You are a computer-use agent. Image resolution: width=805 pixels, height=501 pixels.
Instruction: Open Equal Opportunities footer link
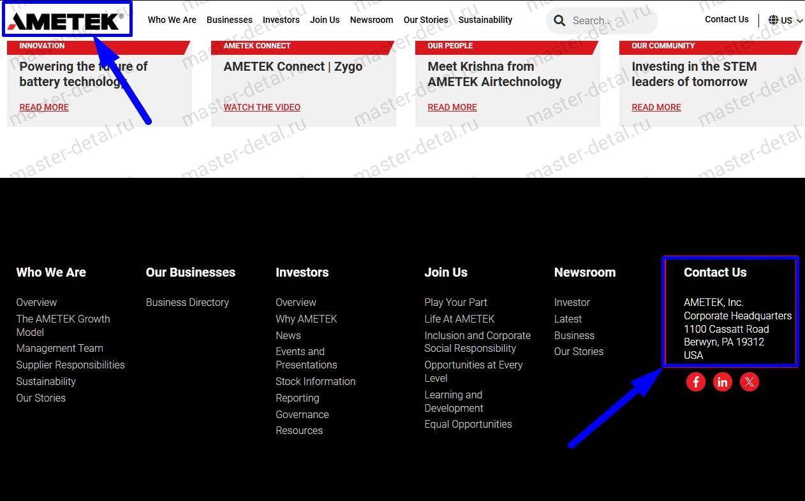(x=468, y=424)
